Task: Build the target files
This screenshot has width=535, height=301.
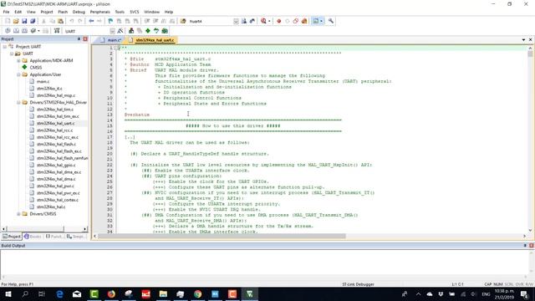Action: [x=16, y=31]
